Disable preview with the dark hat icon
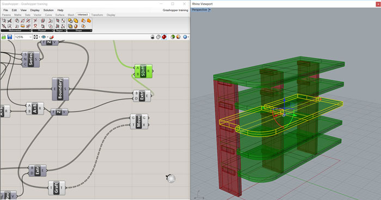381x200 pixels. (152, 37)
